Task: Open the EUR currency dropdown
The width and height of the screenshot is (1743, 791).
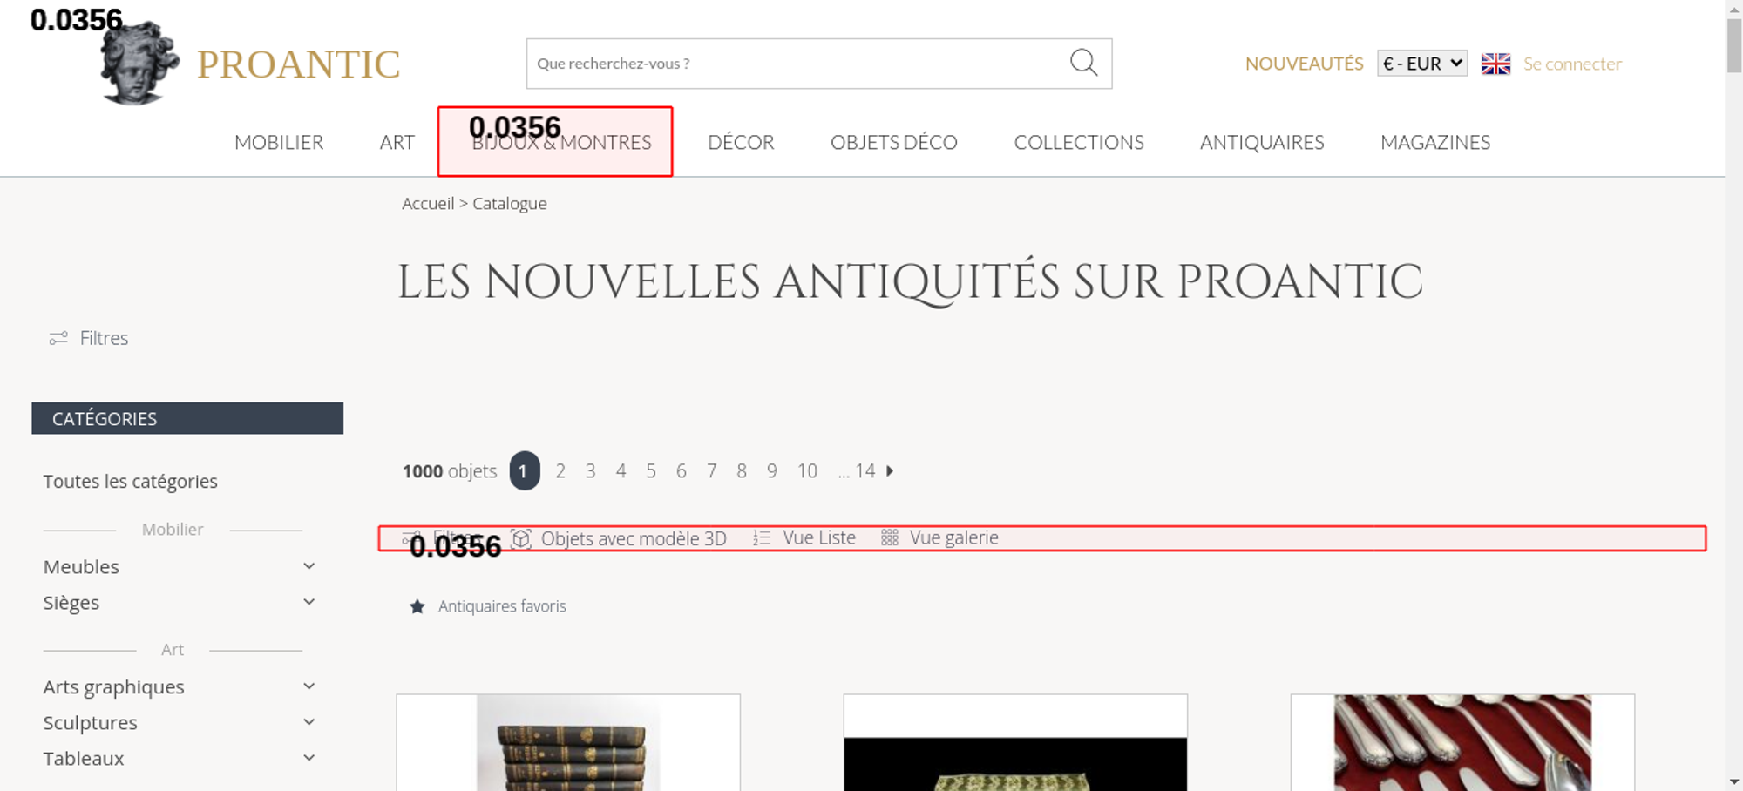Action: coord(1421,64)
